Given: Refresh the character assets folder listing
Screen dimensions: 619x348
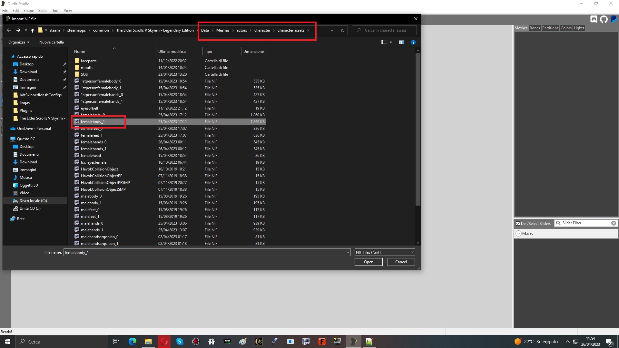Looking at the screenshot, I should tap(342, 30).
